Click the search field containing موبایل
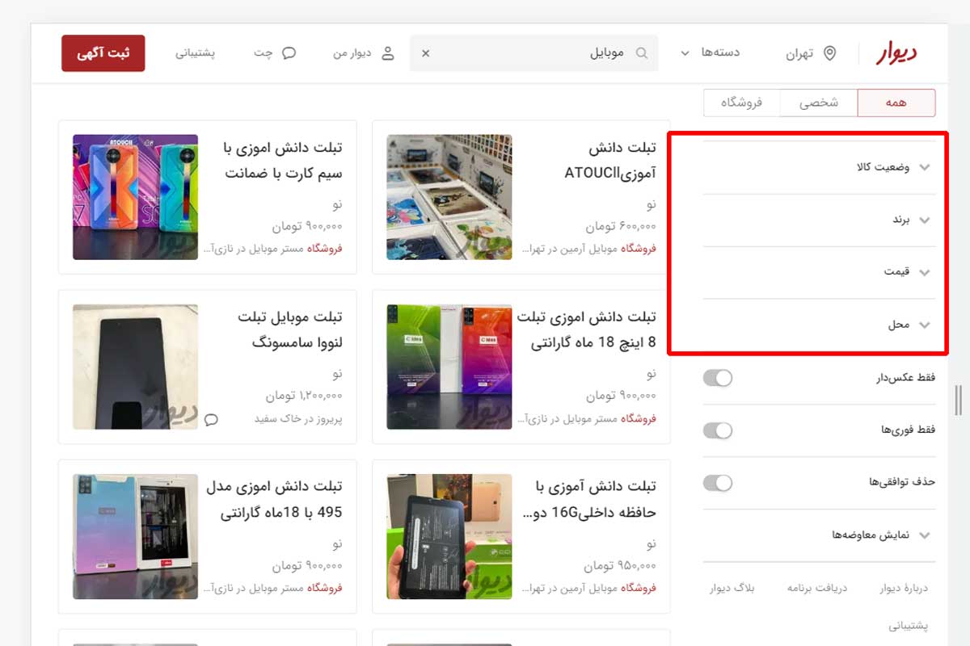 [x=533, y=53]
